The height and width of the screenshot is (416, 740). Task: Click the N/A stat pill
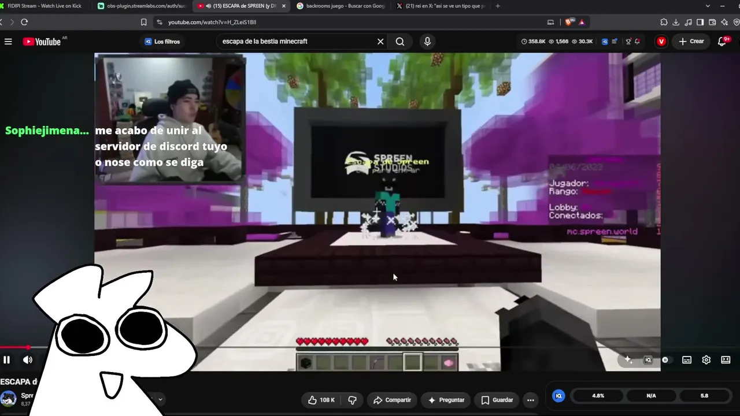651,396
